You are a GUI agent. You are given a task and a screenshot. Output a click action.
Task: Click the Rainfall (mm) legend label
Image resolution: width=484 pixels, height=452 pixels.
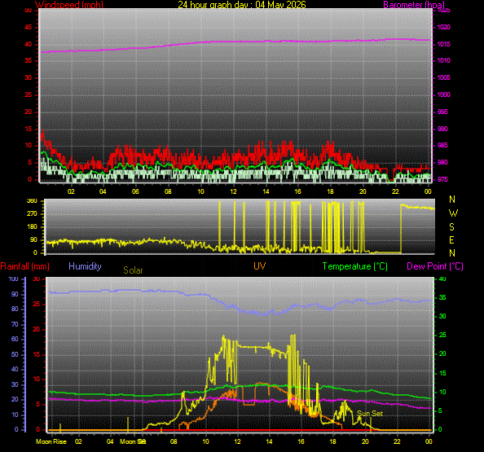[25, 266]
